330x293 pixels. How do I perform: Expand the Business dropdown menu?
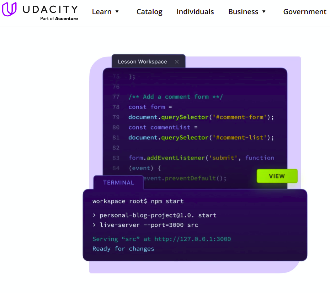[x=243, y=12]
